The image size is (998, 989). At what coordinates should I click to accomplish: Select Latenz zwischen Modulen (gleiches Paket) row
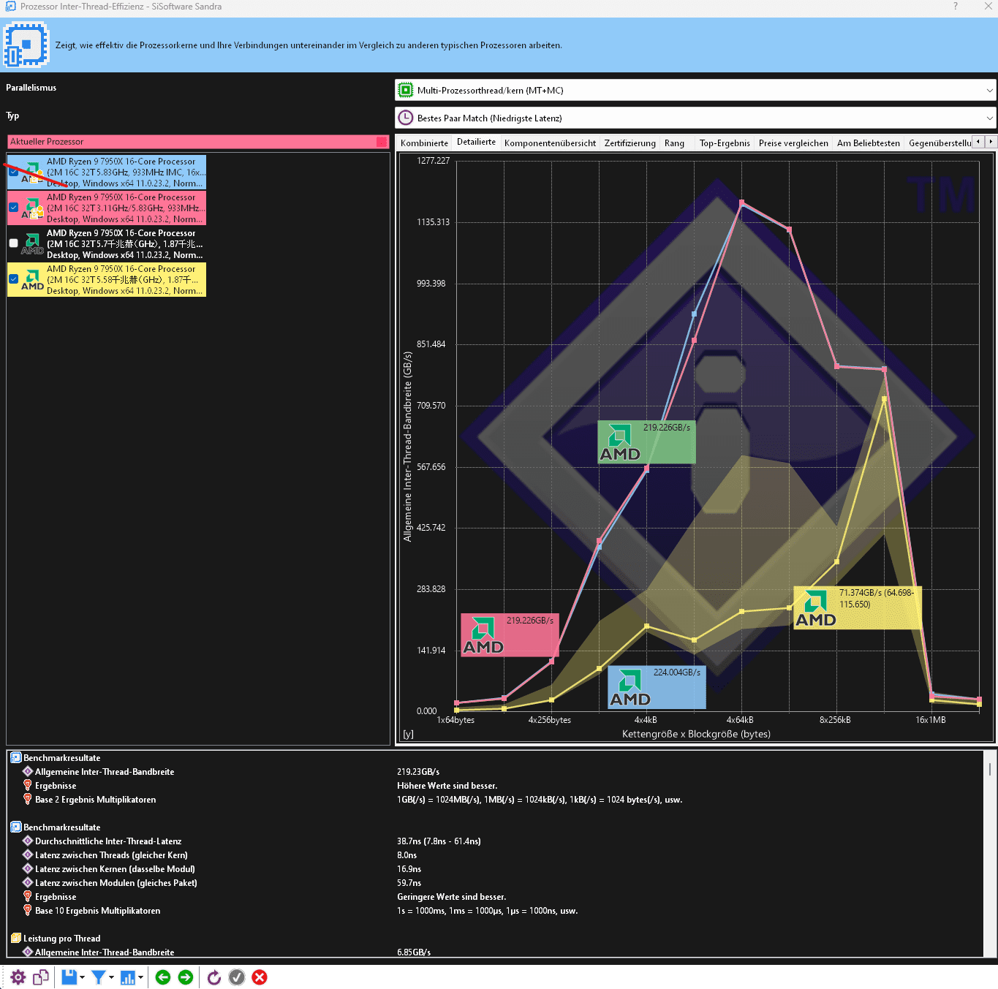coord(496,883)
